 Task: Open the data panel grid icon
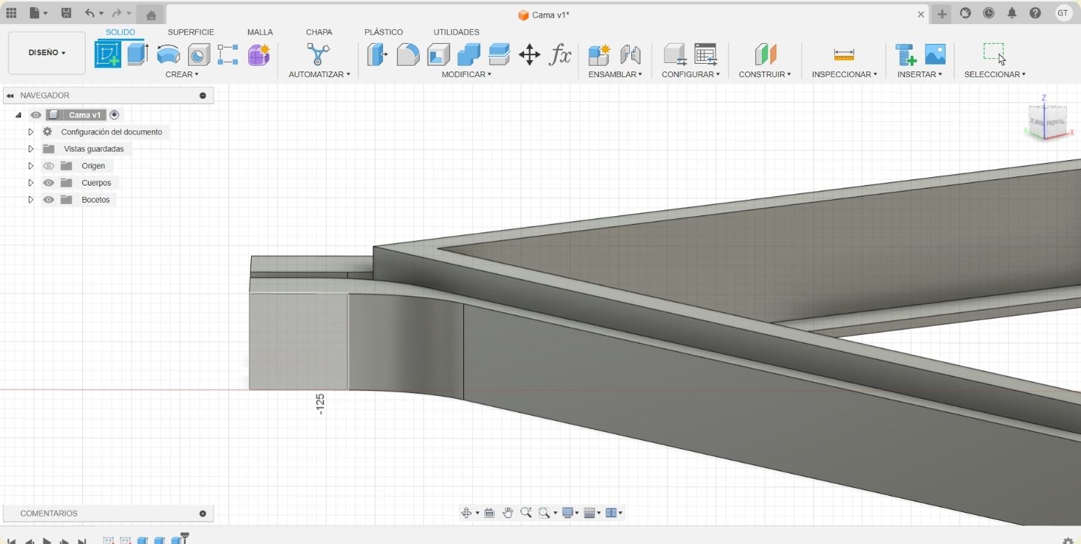11,13
